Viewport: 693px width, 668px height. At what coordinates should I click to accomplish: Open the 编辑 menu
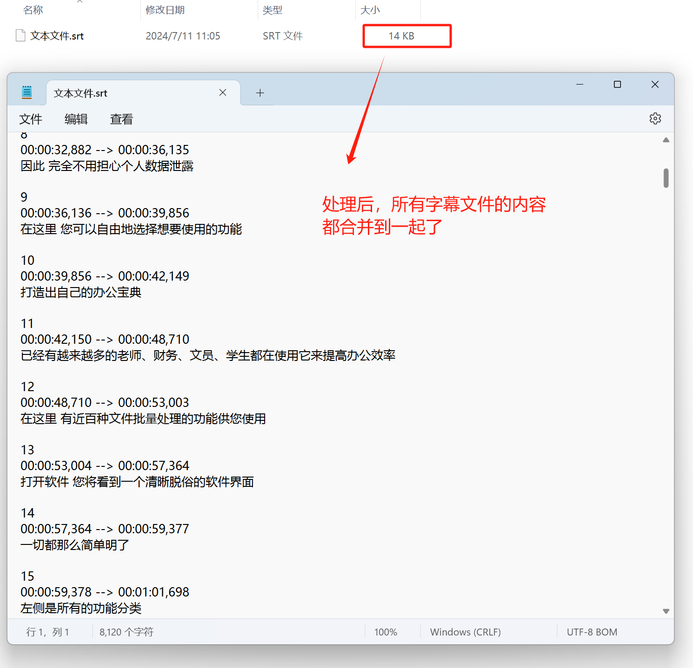[76, 119]
